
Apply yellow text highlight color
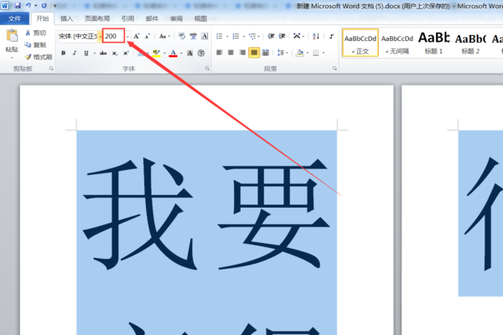pyautogui.click(x=156, y=53)
